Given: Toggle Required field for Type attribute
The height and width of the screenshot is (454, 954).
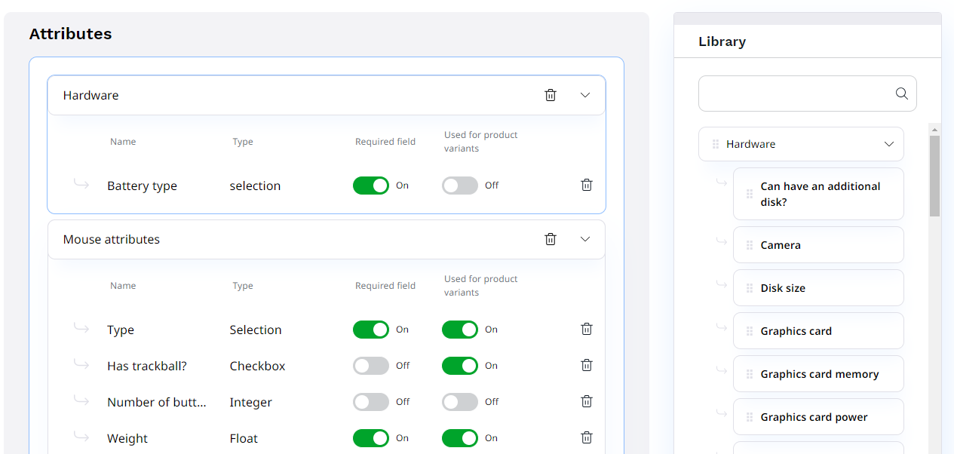Looking at the screenshot, I should point(371,330).
